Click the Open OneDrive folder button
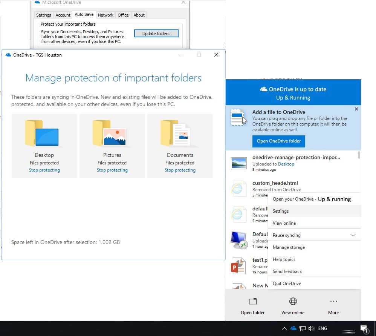The image size is (376, 336). pos(279,141)
